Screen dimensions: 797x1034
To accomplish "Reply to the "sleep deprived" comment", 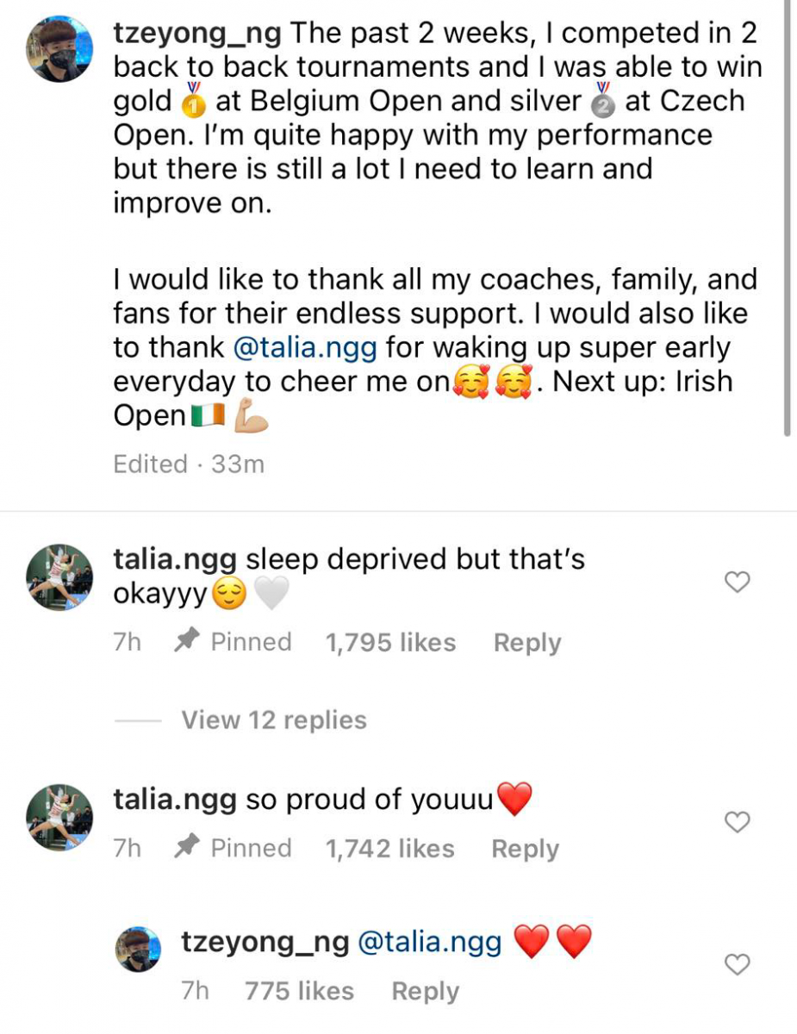I will point(526,643).
